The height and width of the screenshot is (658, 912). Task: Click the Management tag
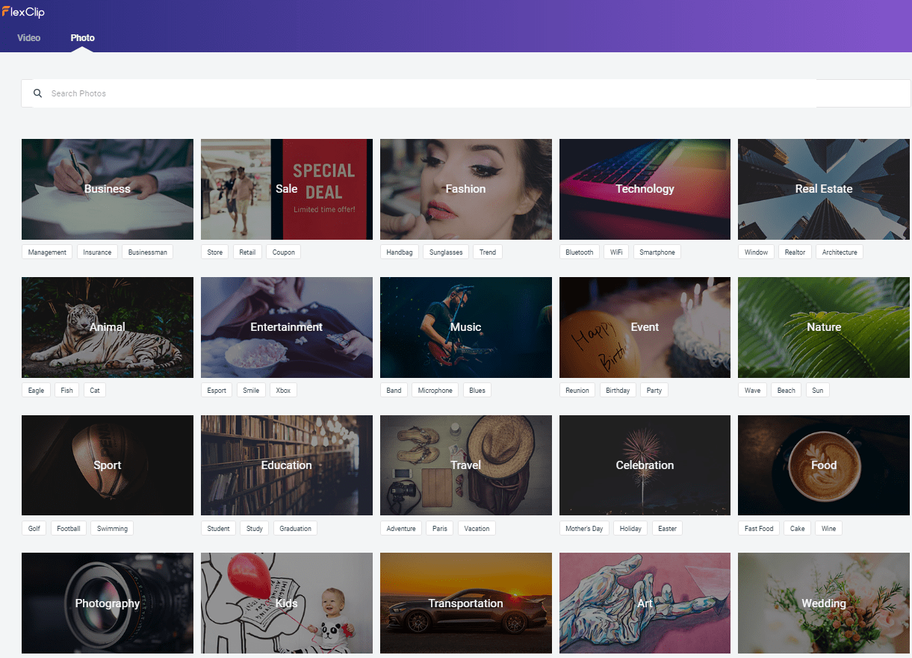[47, 252]
